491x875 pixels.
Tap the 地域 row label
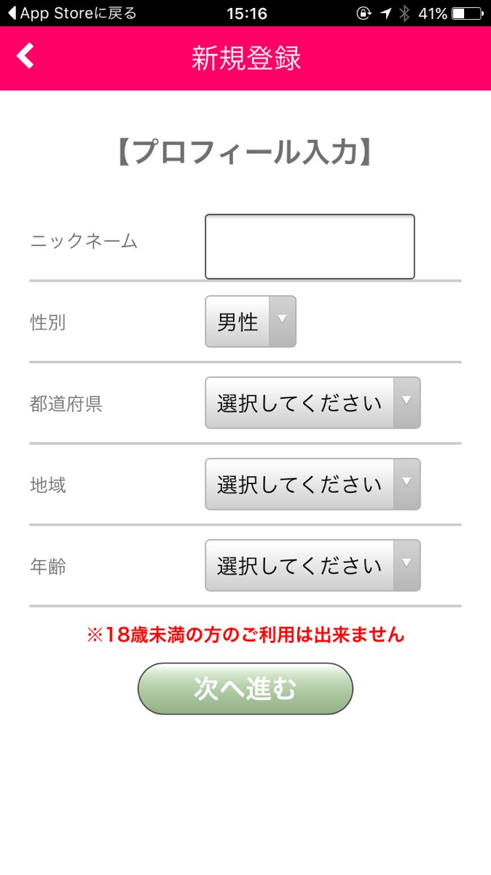tap(48, 485)
